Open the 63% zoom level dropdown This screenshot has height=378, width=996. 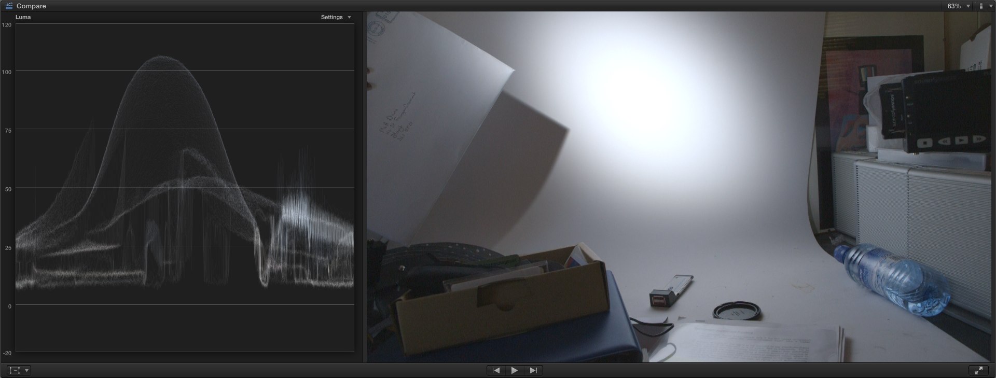pos(958,6)
